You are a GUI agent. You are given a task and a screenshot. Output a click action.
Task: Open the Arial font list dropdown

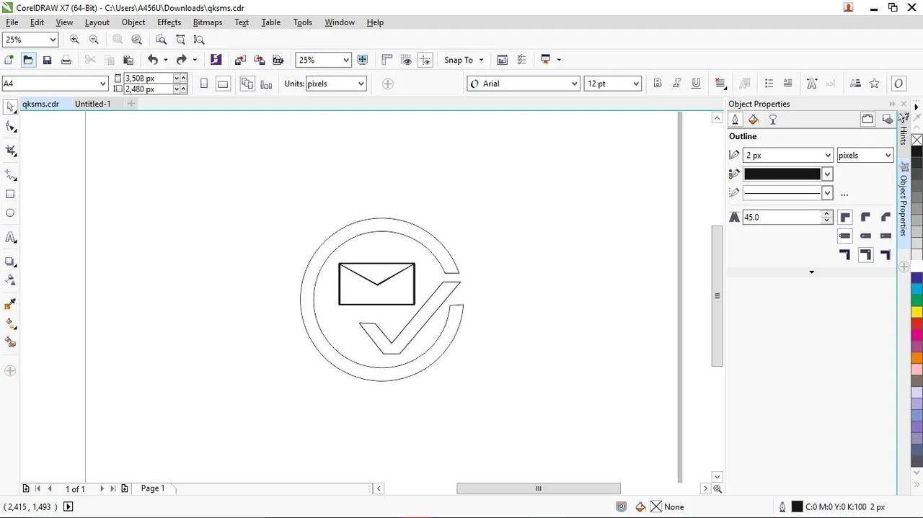(x=575, y=84)
